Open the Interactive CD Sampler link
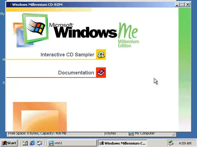The width and height of the screenshot is (197, 147). click(67, 55)
